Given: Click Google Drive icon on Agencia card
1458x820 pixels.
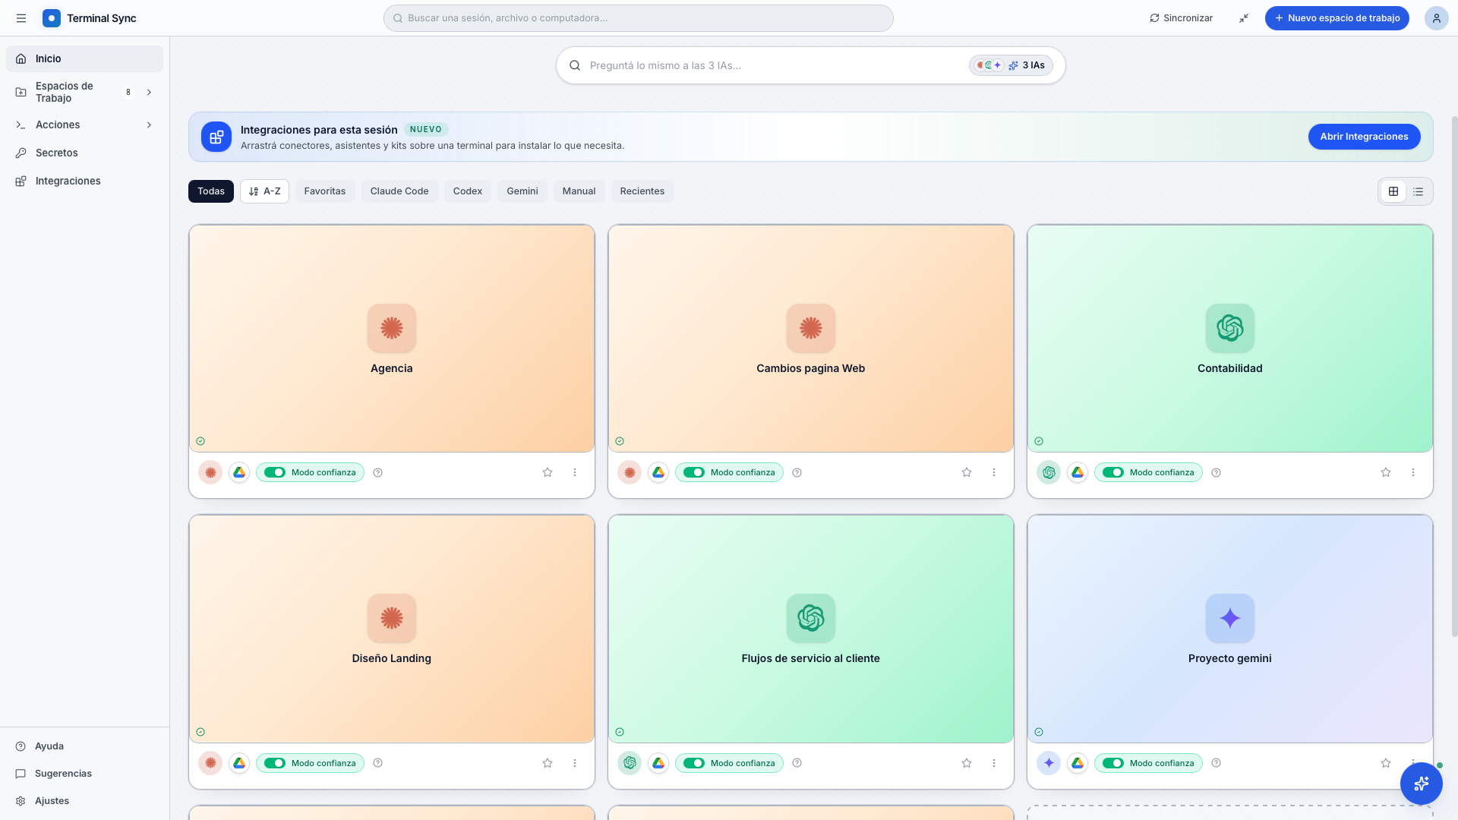Looking at the screenshot, I should (239, 472).
